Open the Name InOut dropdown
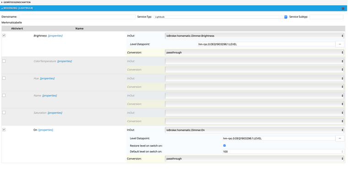 click(255, 96)
